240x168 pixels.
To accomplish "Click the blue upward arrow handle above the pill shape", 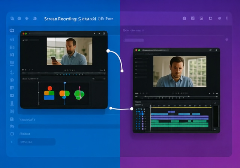I will pos(65,83).
